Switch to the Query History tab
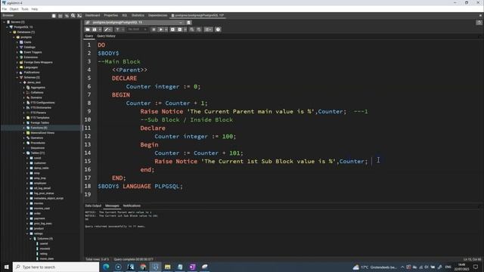 [x=106, y=36]
